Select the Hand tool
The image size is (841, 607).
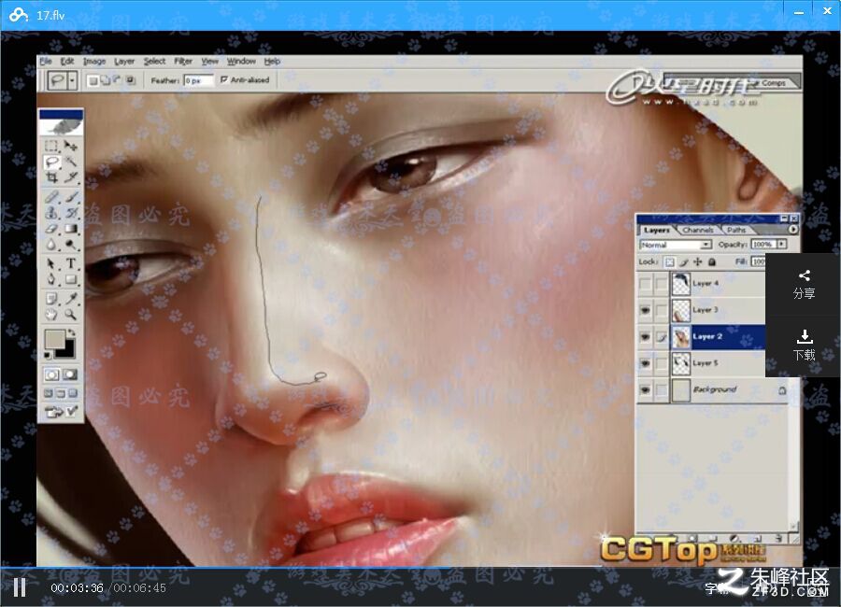click(51, 314)
